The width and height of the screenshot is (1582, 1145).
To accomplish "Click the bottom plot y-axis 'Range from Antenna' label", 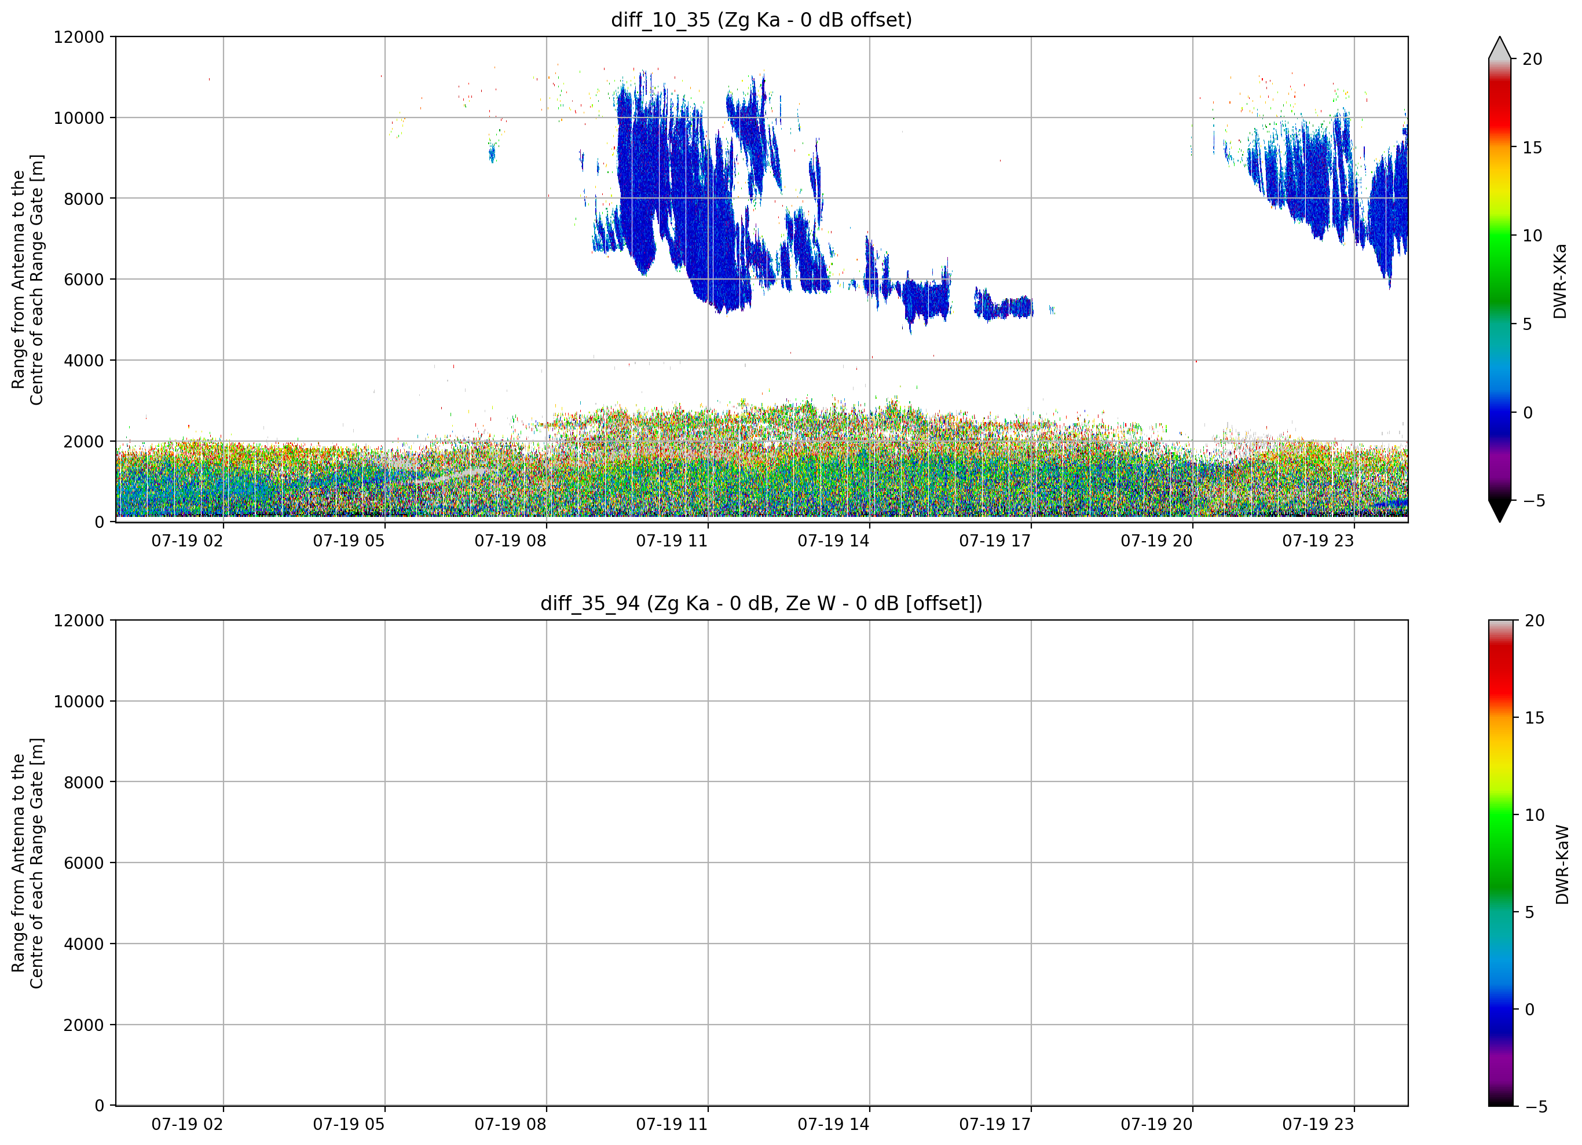I will tap(27, 863).
